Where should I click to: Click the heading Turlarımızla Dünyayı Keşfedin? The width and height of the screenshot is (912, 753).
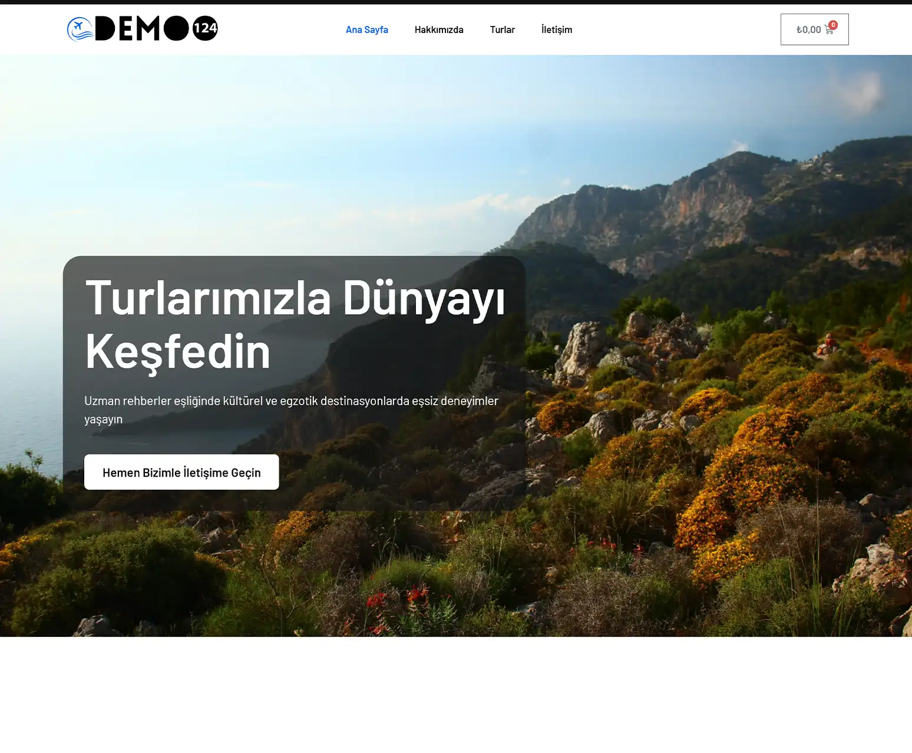click(x=295, y=325)
